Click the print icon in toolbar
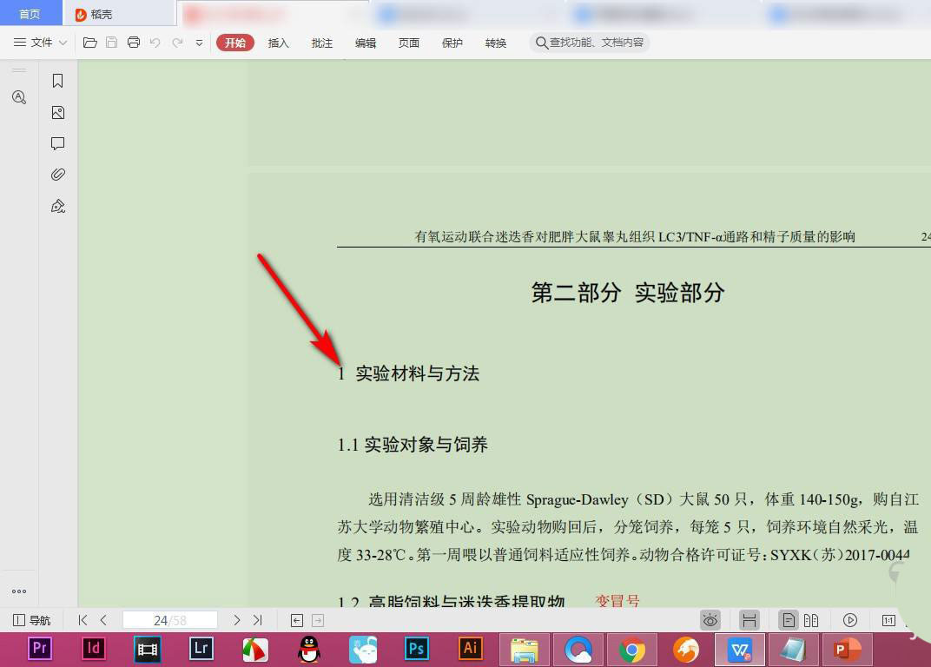931x667 pixels. pos(134,43)
